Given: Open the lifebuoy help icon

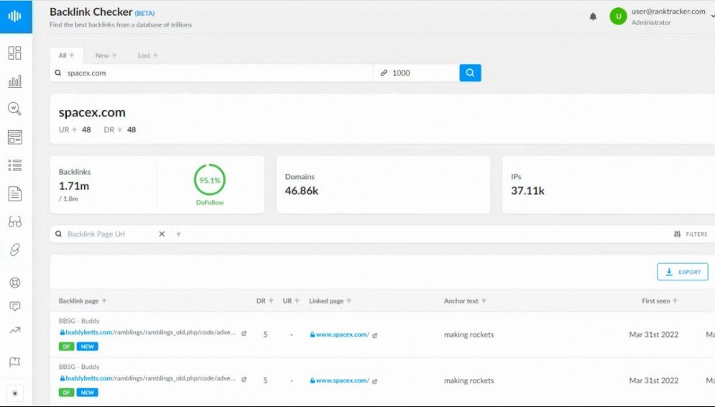Looking at the screenshot, I should [14, 283].
